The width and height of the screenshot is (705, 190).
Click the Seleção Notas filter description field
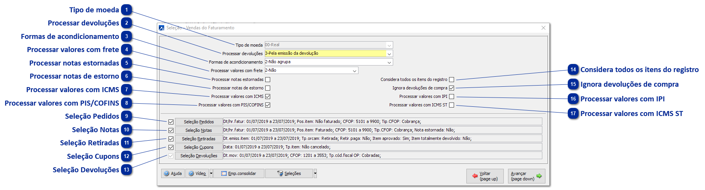point(382,130)
